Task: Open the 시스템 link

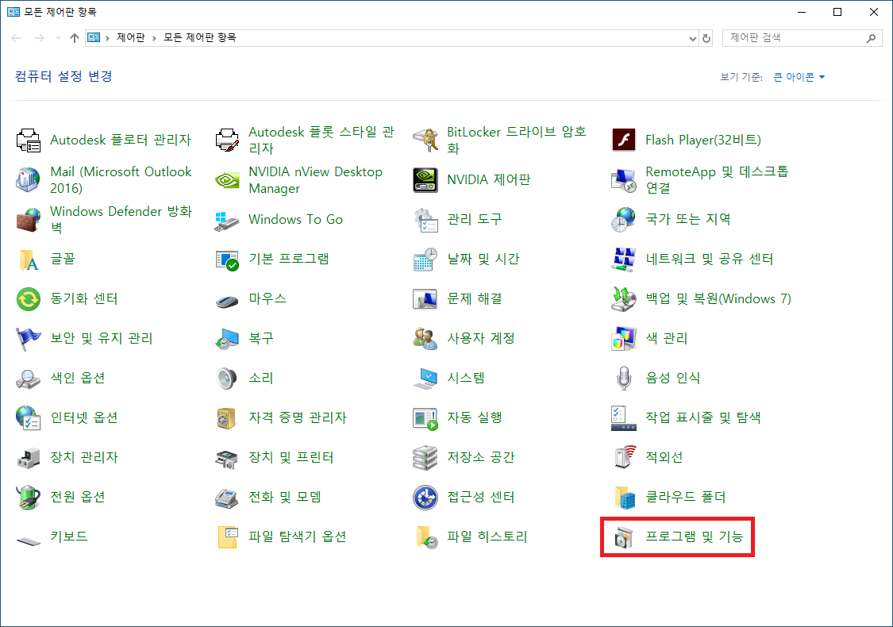Action: [x=465, y=378]
